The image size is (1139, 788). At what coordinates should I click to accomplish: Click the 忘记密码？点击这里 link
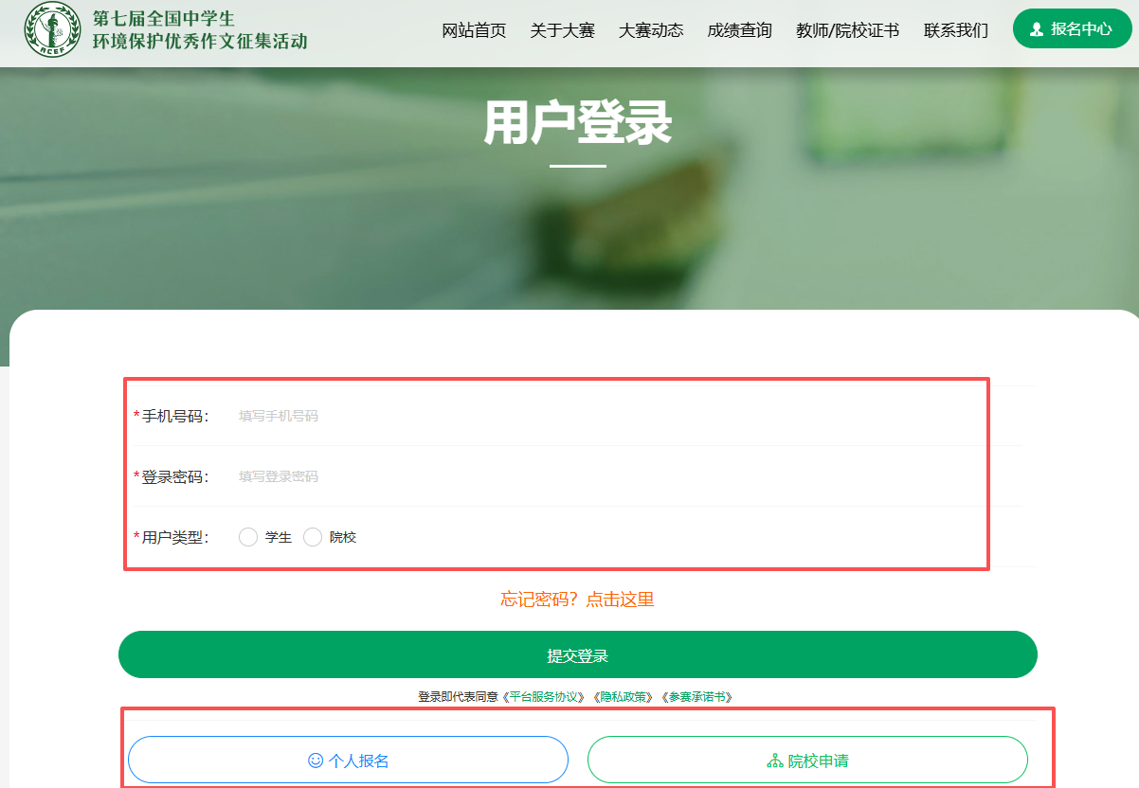[577, 600]
